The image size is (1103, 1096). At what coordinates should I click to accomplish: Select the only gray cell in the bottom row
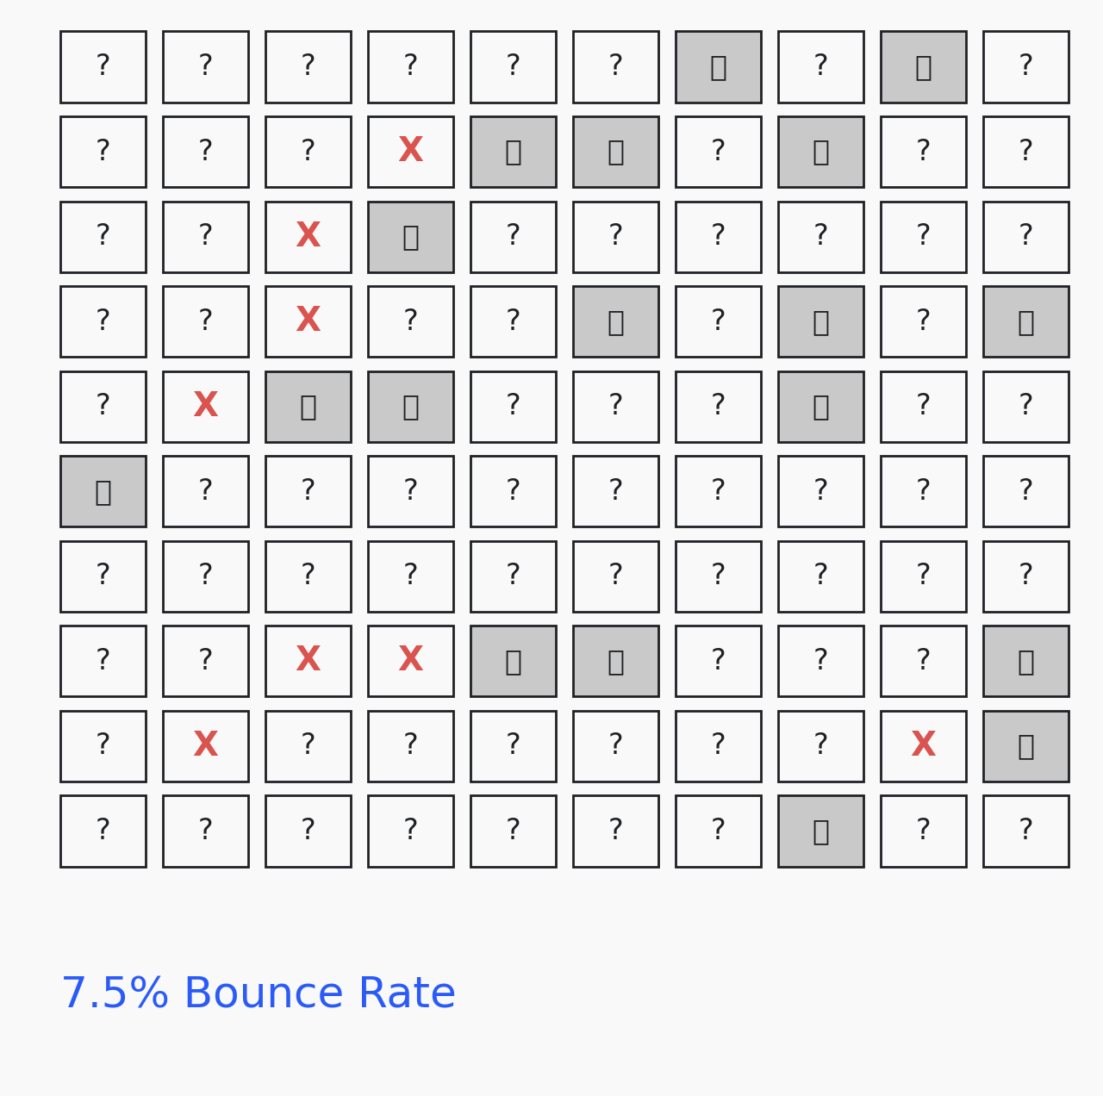click(x=820, y=831)
